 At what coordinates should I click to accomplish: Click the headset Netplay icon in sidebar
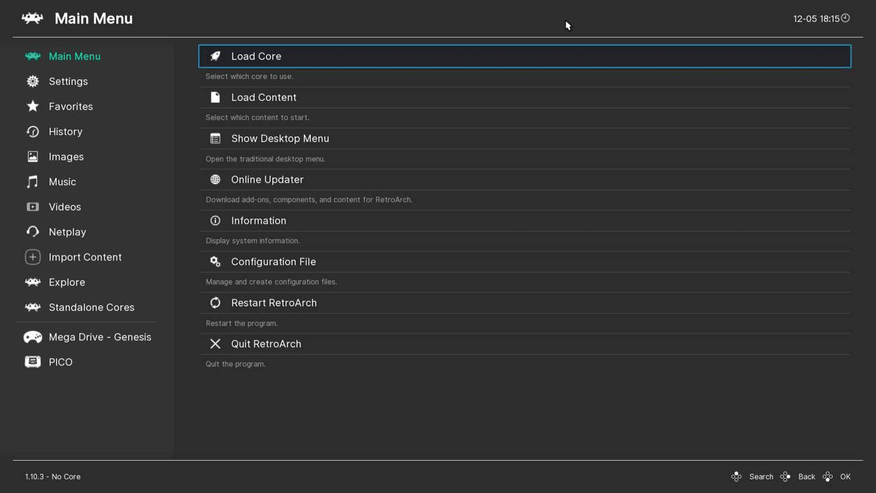[32, 231]
